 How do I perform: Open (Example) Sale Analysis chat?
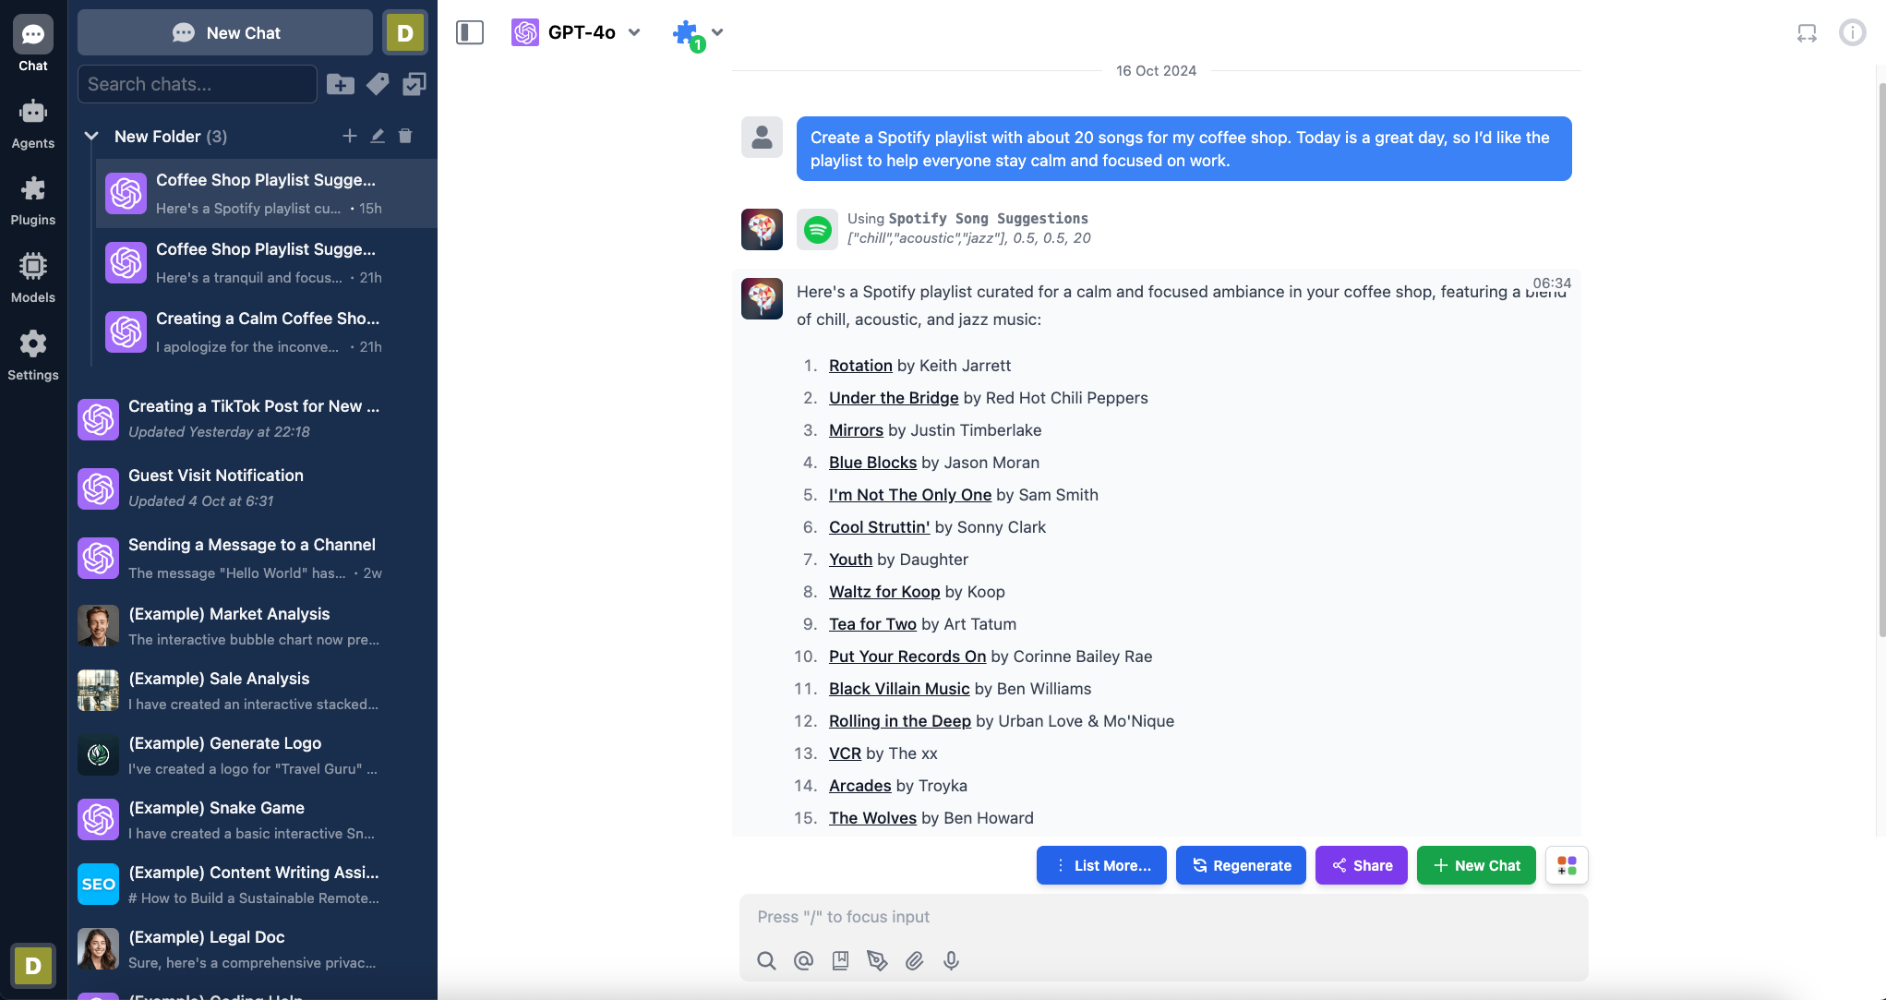(253, 691)
